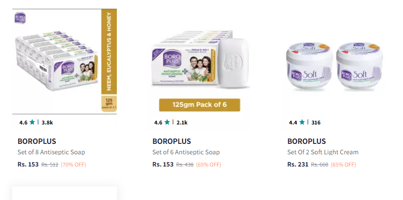Click the struck-through Rs. 438 price
Image resolution: width=403 pixels, height=200 pixels.
point(185,164)
